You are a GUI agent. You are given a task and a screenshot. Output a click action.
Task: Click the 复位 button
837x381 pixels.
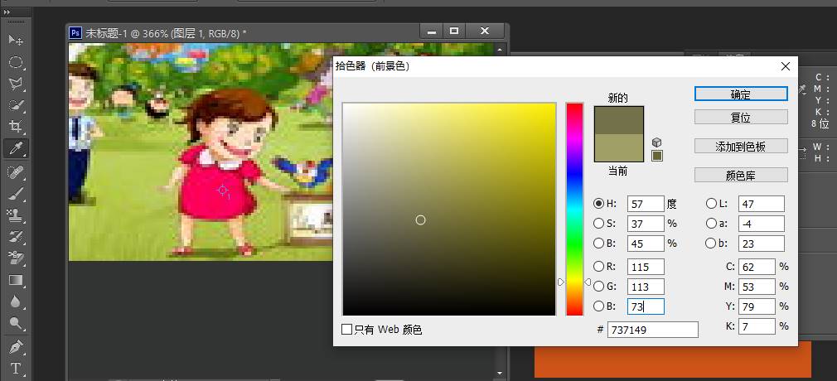click(x=741, y=117)
